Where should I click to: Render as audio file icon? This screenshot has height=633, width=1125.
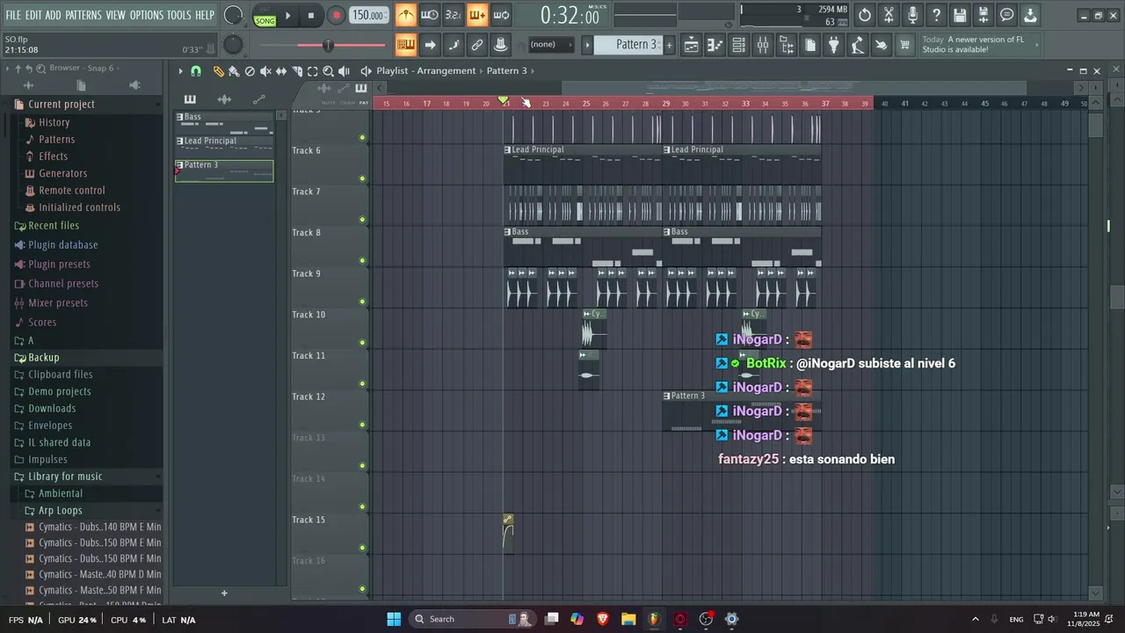[983, 15]
